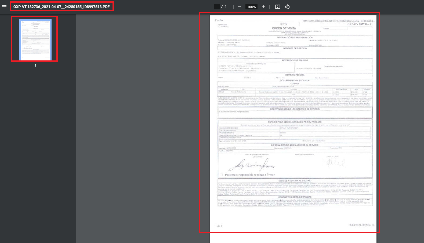Click the 08/04/2021 timestamp in page footer

click(361, 225)
